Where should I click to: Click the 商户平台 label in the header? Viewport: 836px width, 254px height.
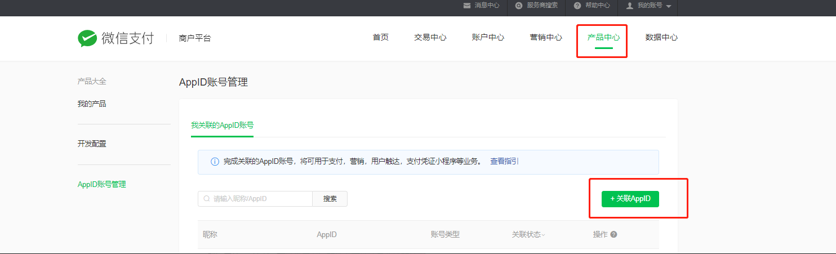(x=195, y=38)
